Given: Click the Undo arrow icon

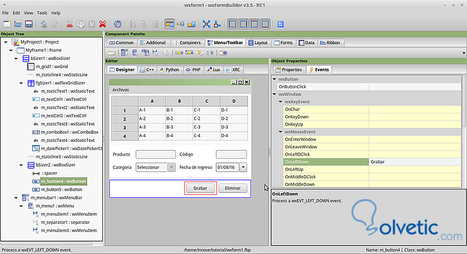Looking at the screenshot, I should coord(43,24).
